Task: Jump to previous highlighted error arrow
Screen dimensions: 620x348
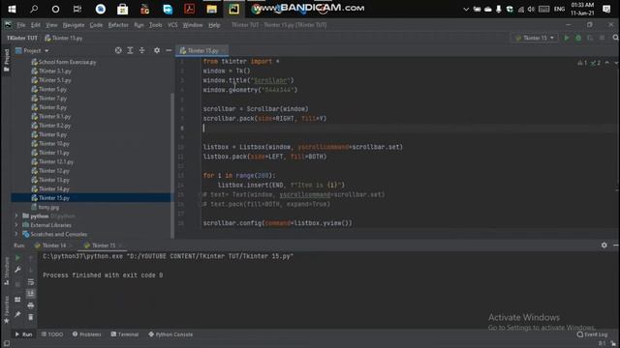Action: (x=607, y=63)
